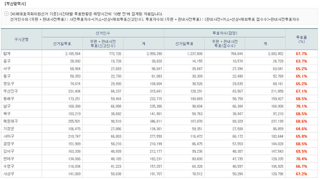Click the 67.1% turnout for 부산진구
320x180 pixels.
[301, 91]
